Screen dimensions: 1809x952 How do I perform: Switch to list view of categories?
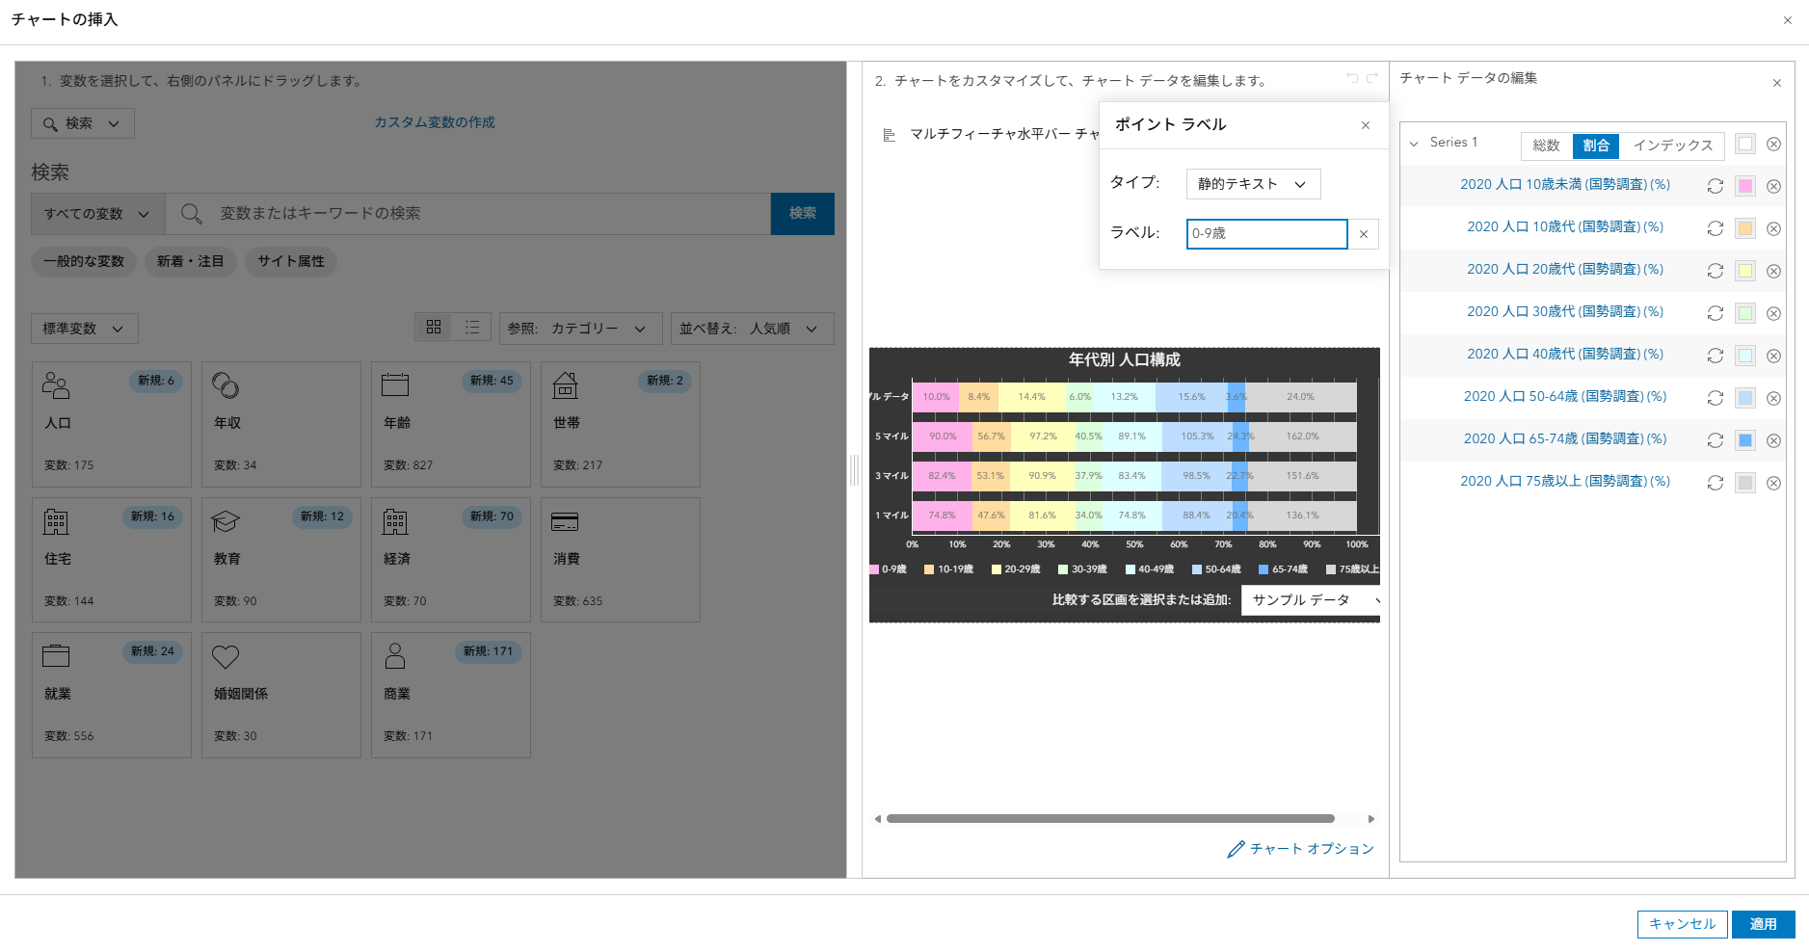coord(472,328)
